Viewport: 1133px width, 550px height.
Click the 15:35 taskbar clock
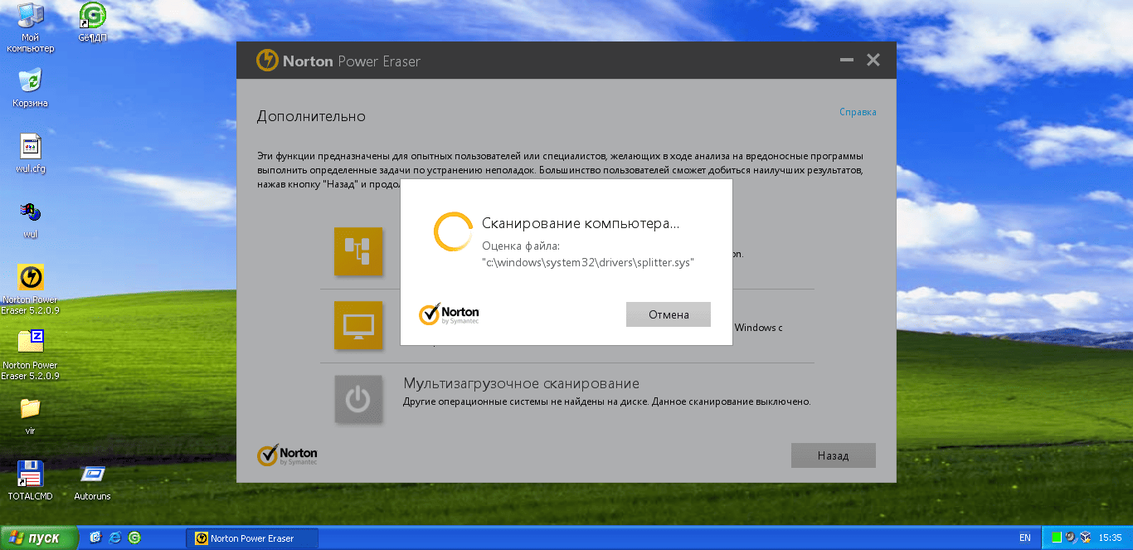click(1110, 538)
